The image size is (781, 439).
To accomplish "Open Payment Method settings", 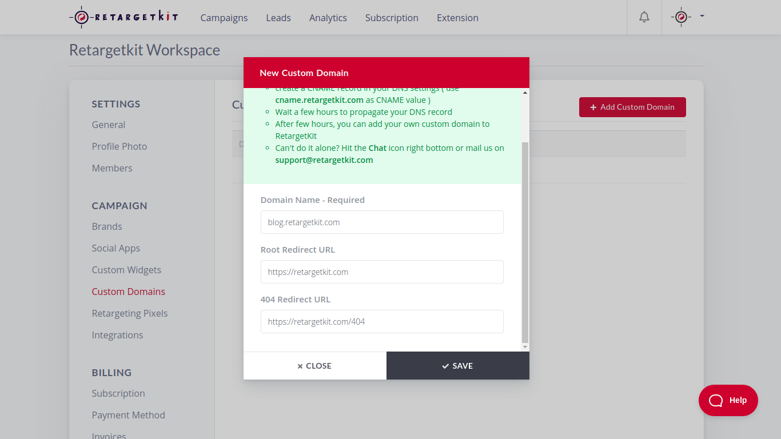I will point(129,415).
